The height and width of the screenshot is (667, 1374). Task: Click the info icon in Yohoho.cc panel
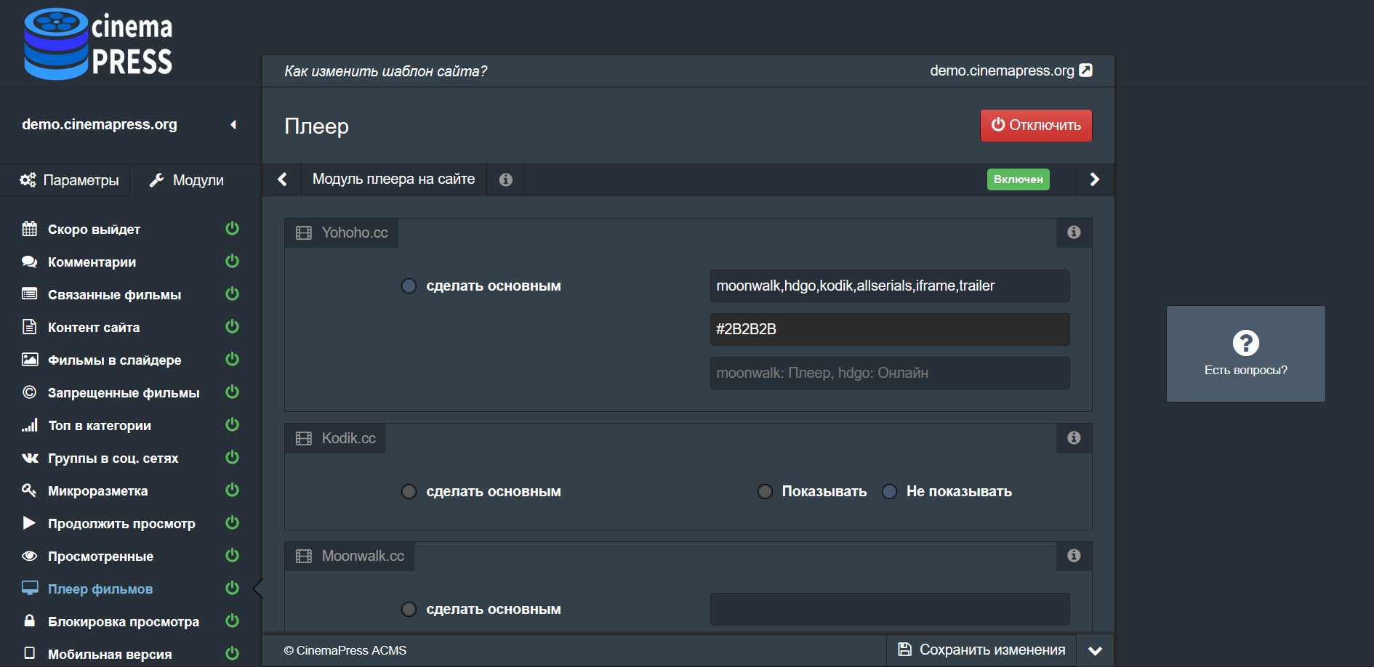(x=1074, y=233)
